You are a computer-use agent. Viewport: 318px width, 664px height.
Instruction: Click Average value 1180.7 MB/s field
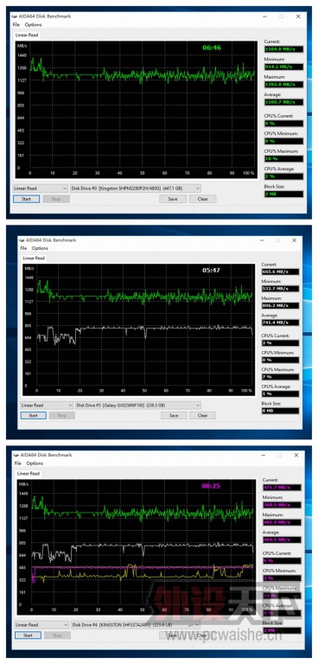pos(283,102)
